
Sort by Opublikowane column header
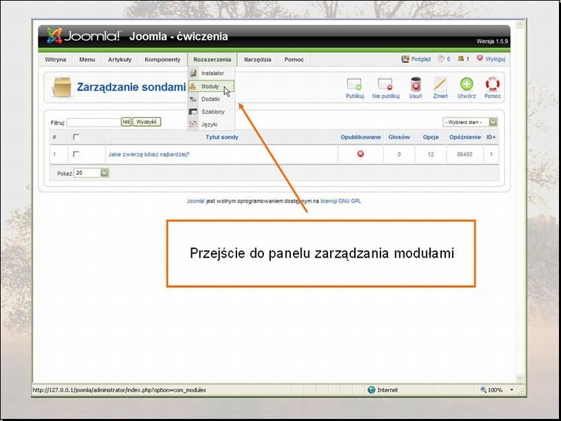pos(361,137)
